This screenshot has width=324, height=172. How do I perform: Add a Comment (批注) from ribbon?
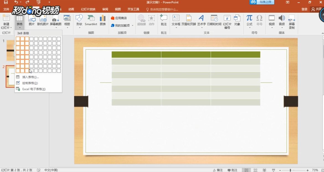[164, 20]
